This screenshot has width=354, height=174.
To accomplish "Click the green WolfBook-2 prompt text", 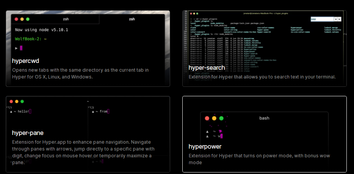I will tap(31, 39).
